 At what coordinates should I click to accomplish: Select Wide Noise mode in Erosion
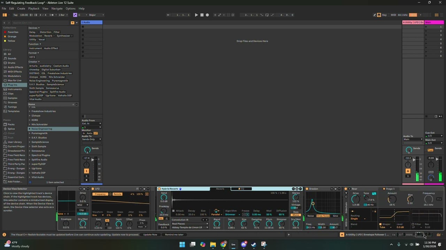pyautogui.click(x=323, y=216)
